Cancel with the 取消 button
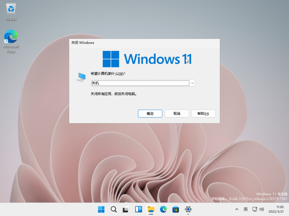This screenshot has height=216, width=289. (x=177, y=113)
